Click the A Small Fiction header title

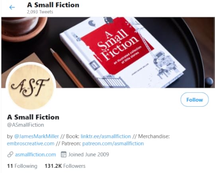[x=53, y=5]
